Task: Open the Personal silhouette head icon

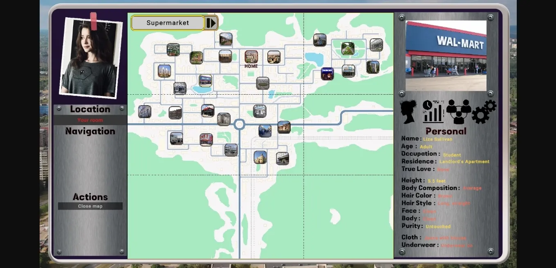Action: [408, 112]
